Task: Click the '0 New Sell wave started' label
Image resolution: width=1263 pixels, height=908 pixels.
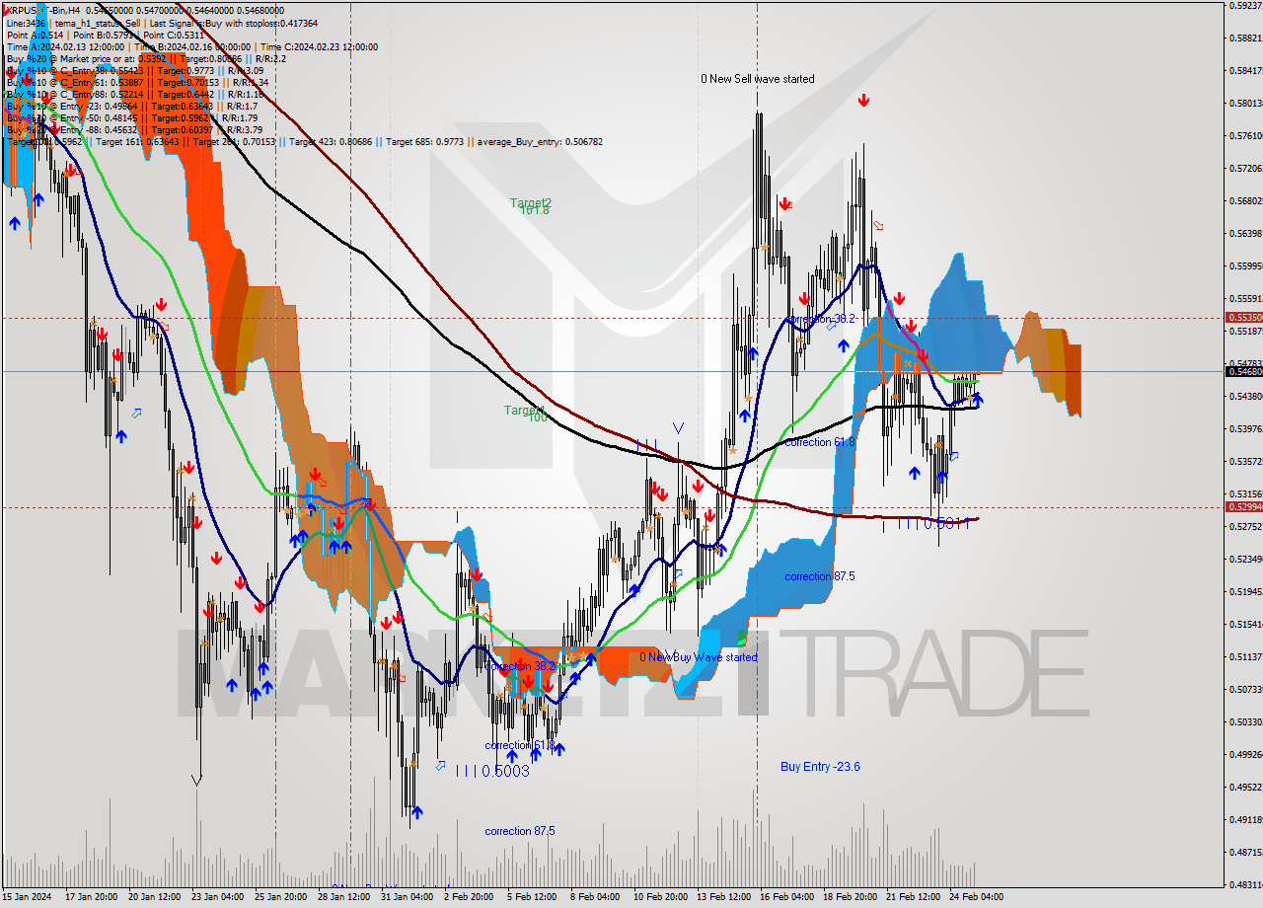Action: 758,79
